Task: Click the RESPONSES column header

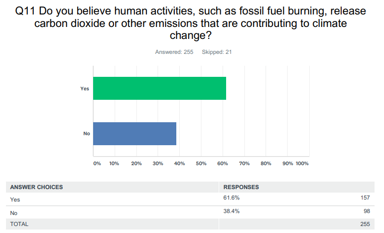Action: coord(241,187)
